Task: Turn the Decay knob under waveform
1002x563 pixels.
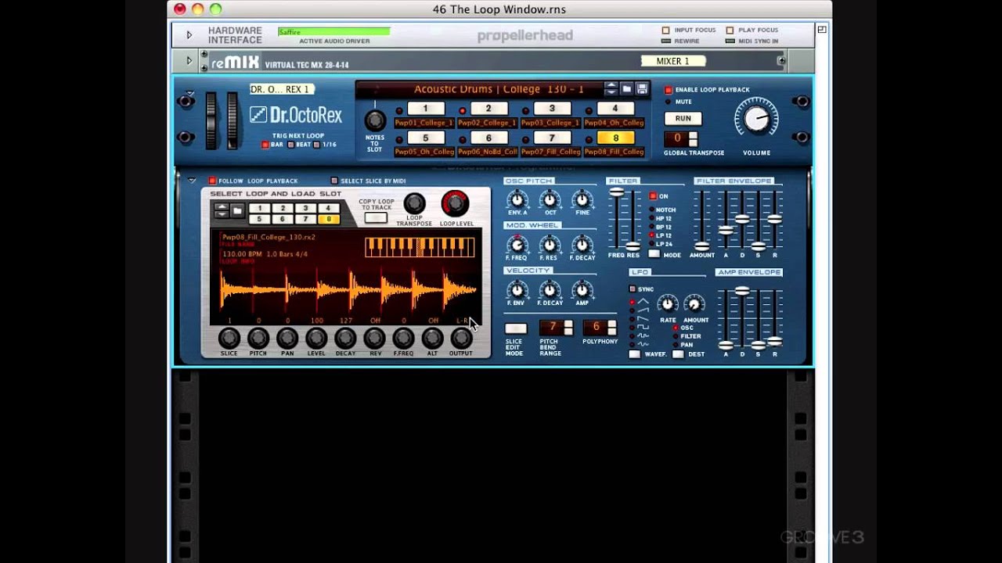Action: click(x=345, y=338)
